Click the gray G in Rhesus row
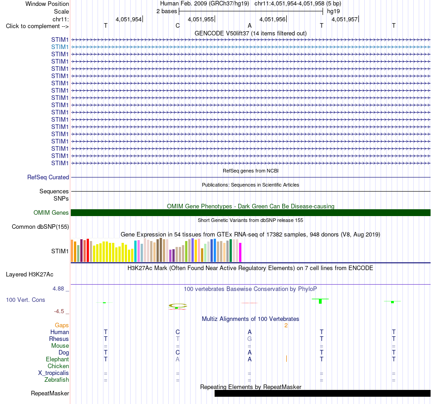 (x=250, y=339)
